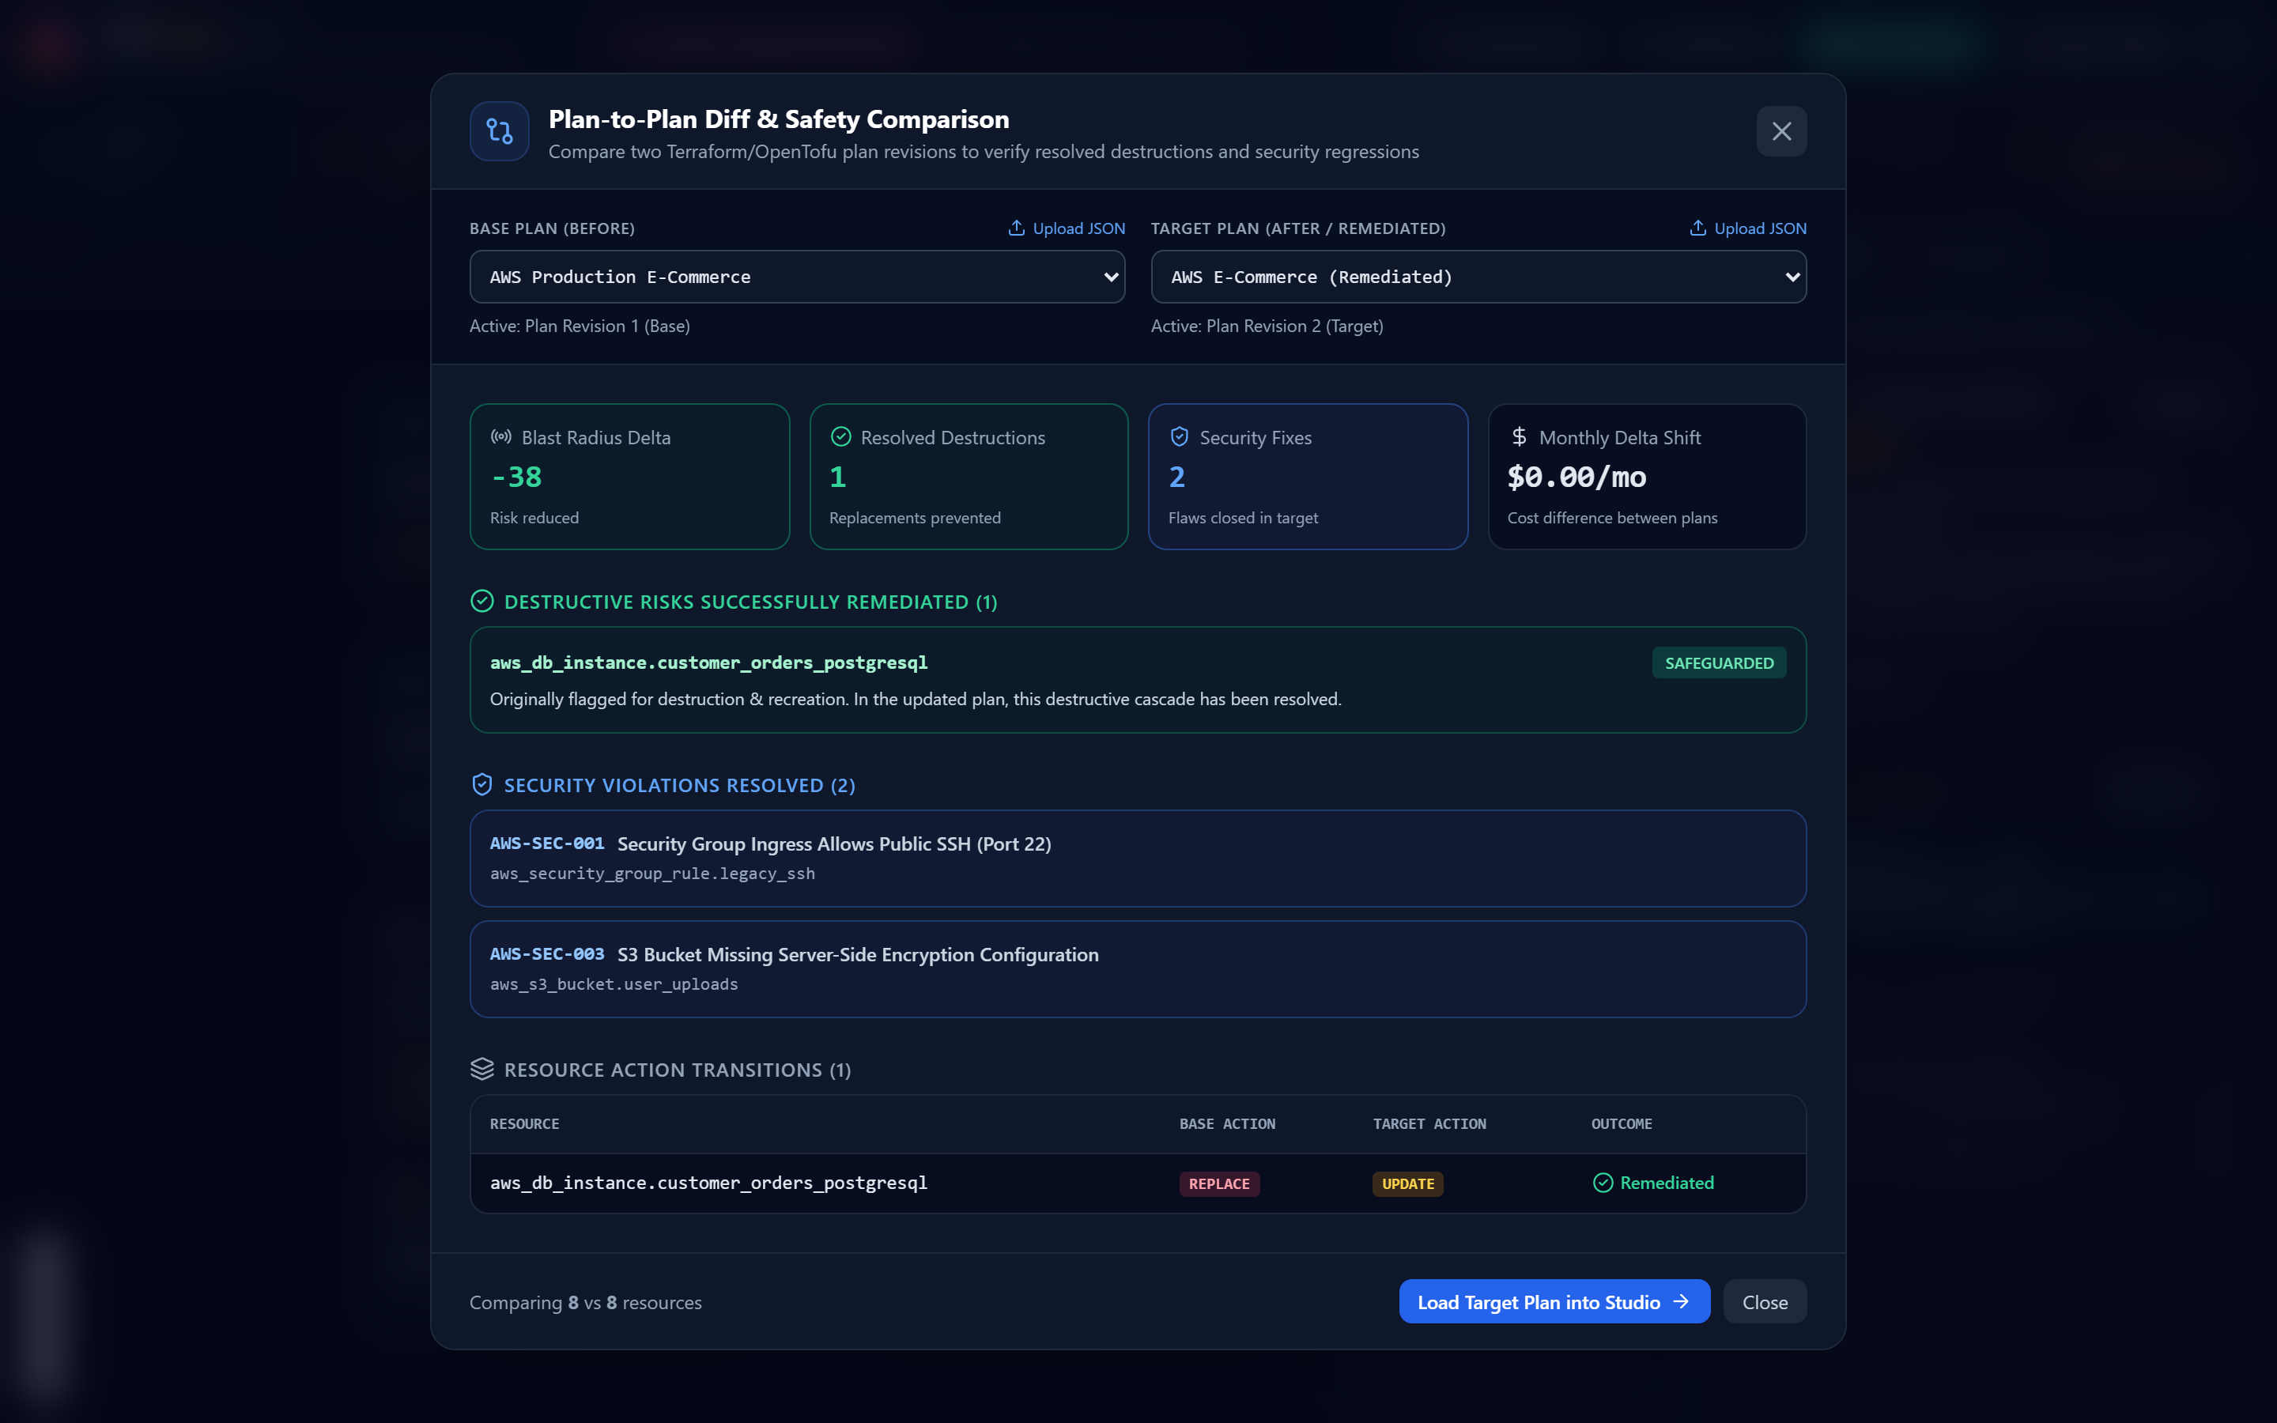The width and height of the screenshot is (2277, 1423).
Task: Click the Destructive Risks Remediated check icon
Action: tap(481, 602)
